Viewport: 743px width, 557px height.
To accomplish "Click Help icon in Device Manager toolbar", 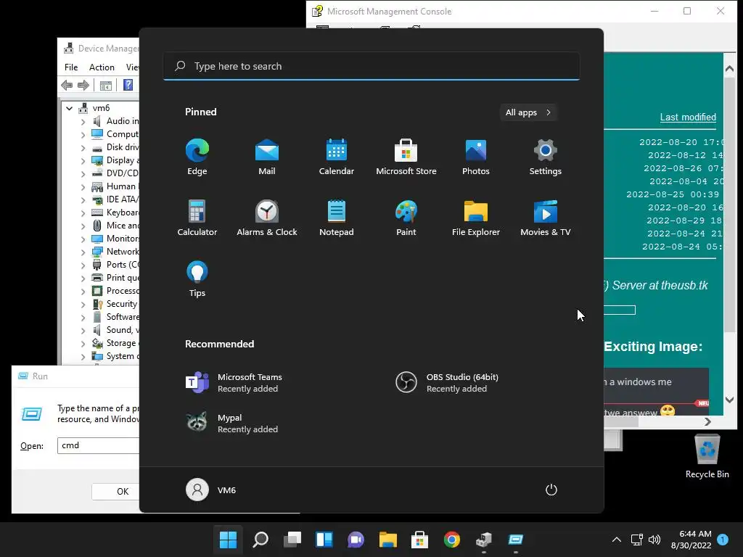I will coord(128,86).
